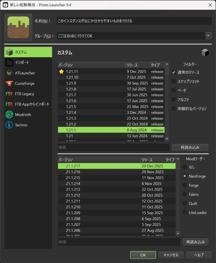Uncheck the 通常のリリース filter

click(174, 72)
